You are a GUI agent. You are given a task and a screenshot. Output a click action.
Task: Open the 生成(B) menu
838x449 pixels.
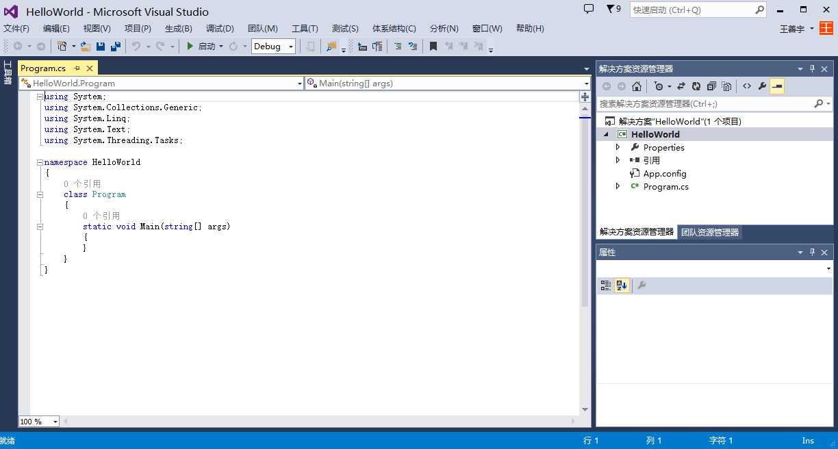(x=179, y=28)
